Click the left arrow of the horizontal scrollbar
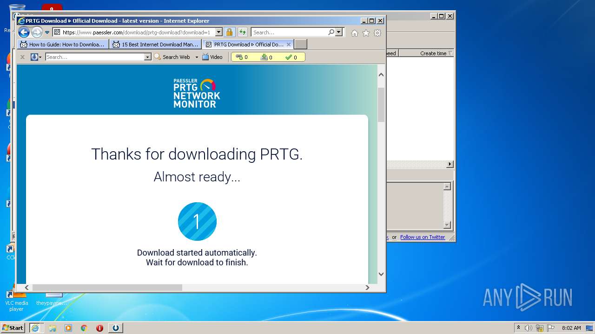The width and height of the screenshot is (595, 334). point(26,288)
